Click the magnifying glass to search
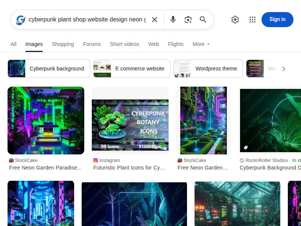This screenshot has height=226, width=301. click(x=203, y=19)
